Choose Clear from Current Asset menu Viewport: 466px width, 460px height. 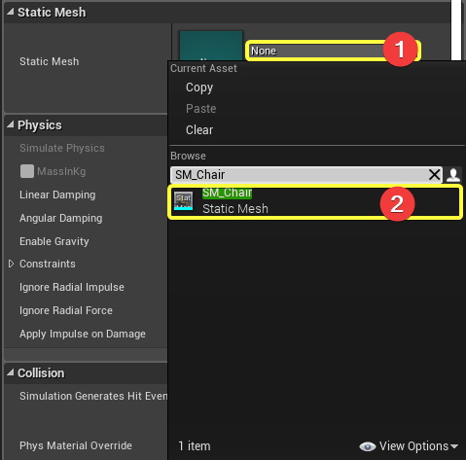[199, 130]
